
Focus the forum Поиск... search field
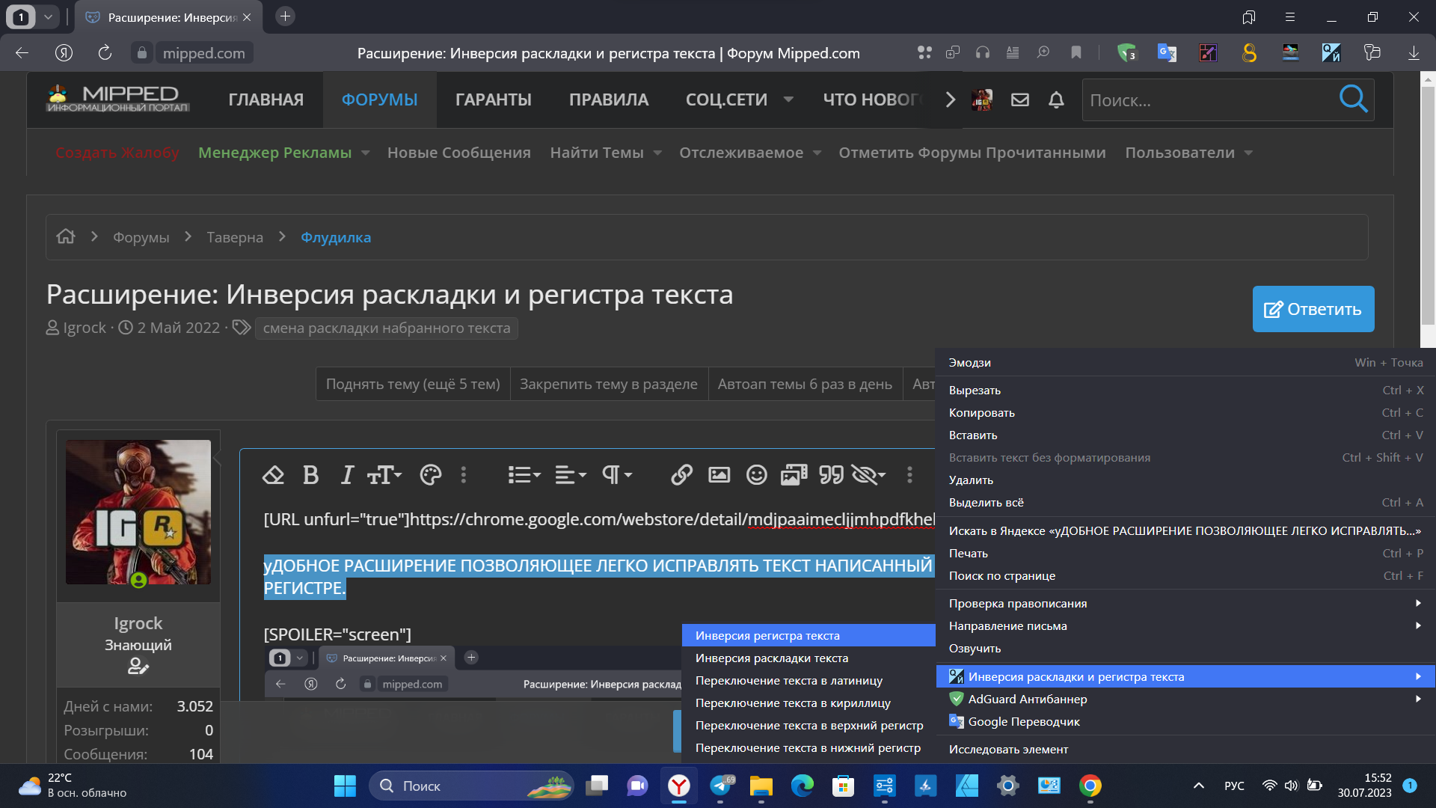(1210, 100)
